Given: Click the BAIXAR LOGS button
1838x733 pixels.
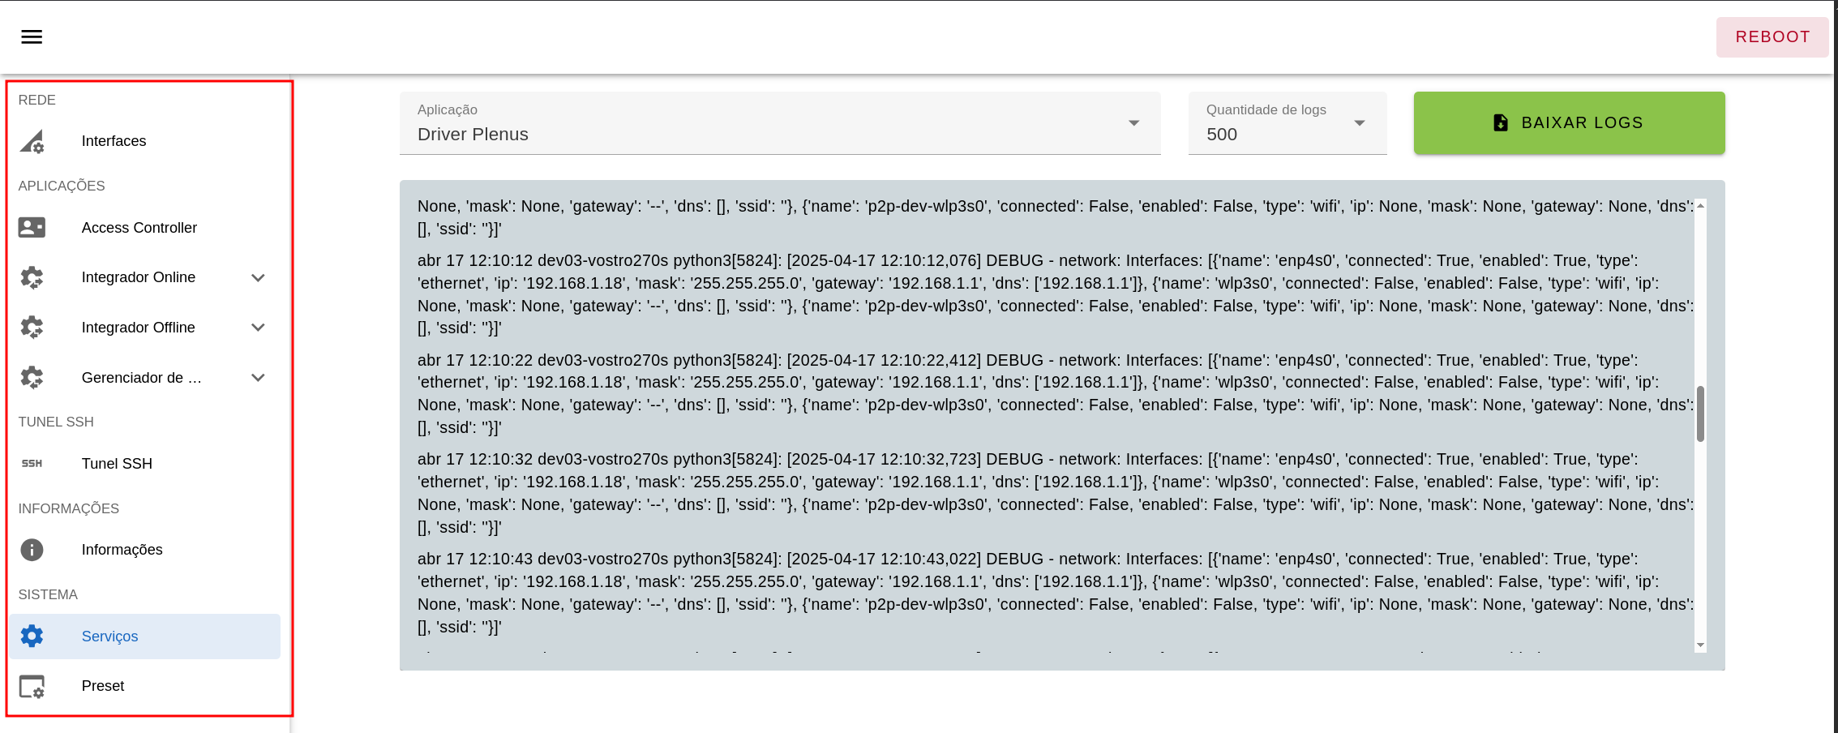Looking at the screenshot, I should click(x=1569, y=123).
